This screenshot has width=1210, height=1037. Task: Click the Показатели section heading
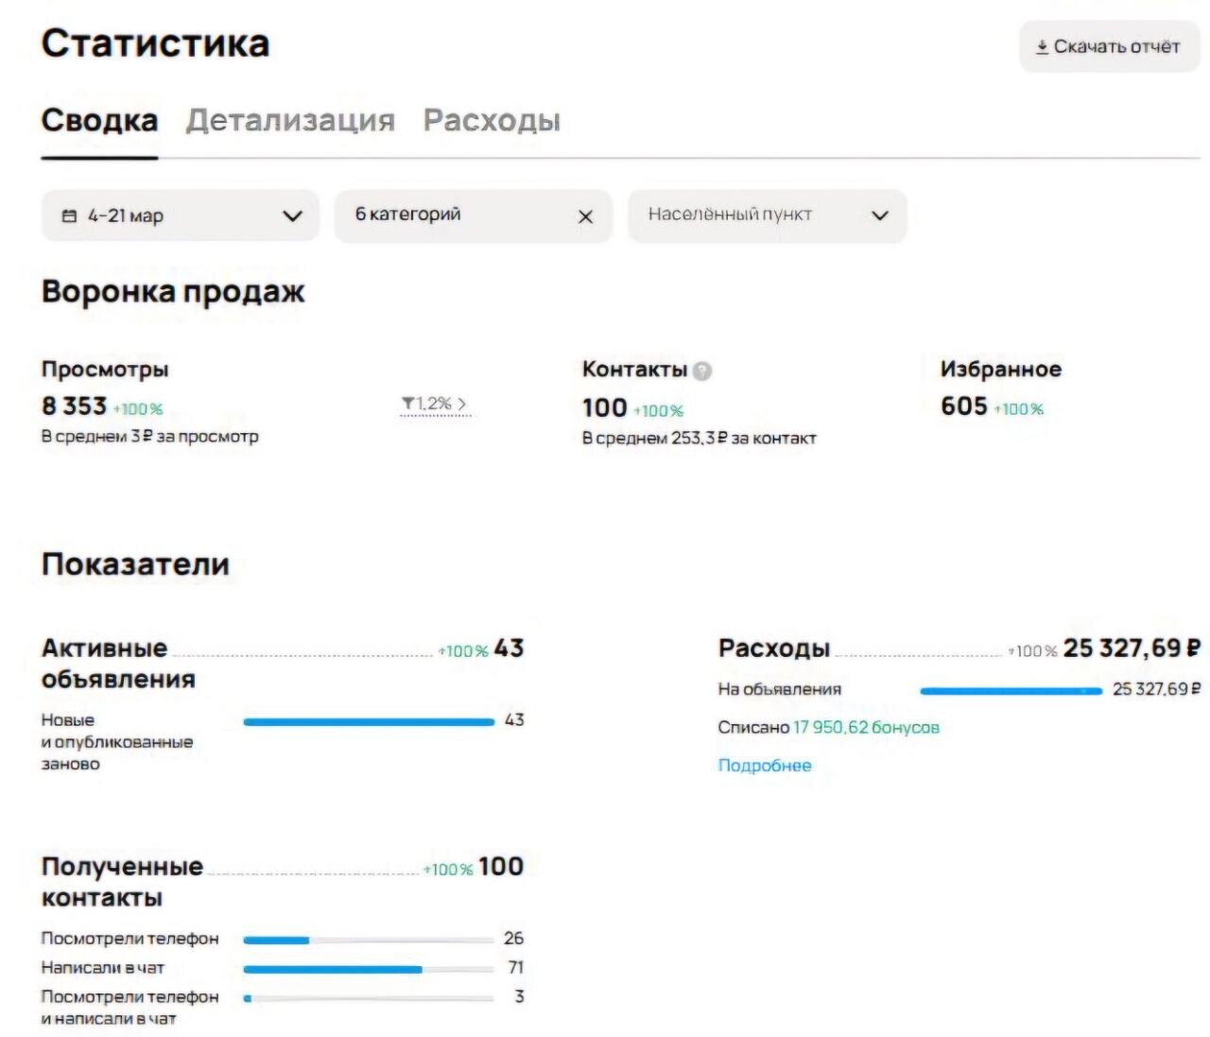coord(135,564)
